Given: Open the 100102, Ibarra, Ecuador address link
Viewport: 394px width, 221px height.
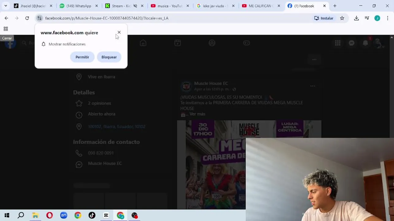Looking at the screenshot, I should click(x=117, y=126).
